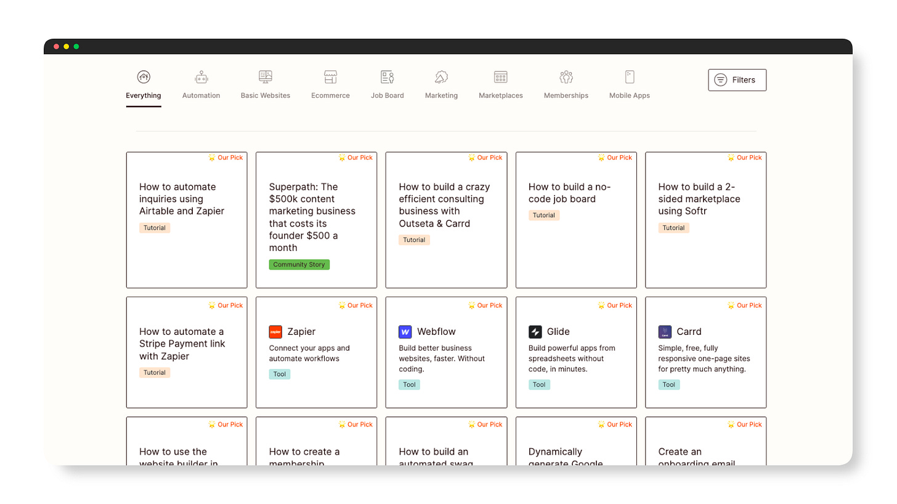Click the Tool tag on Webflow card
Image resolution: width=897 pixels, height=504 pixels.
click(409, 385)
